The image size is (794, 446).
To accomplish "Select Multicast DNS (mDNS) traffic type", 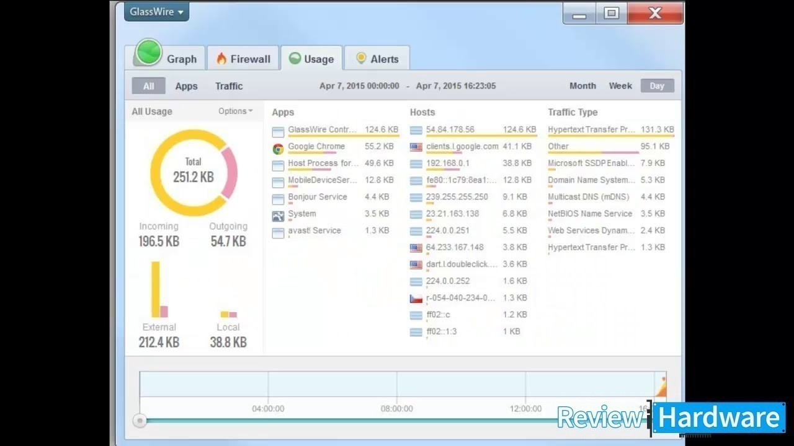I will tap(589, 196).
